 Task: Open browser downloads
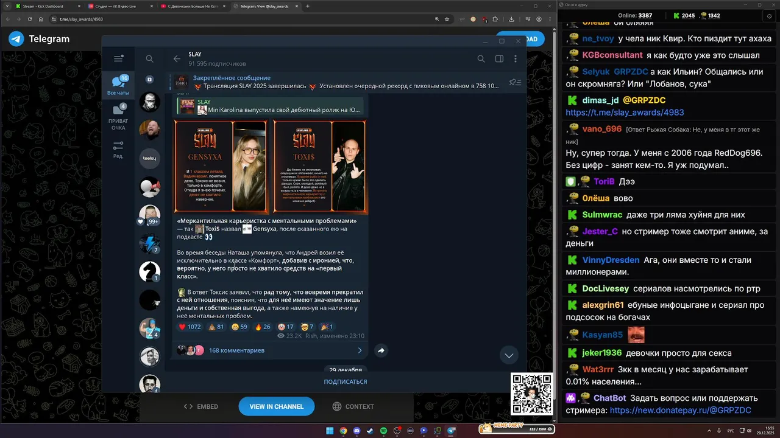511,19
